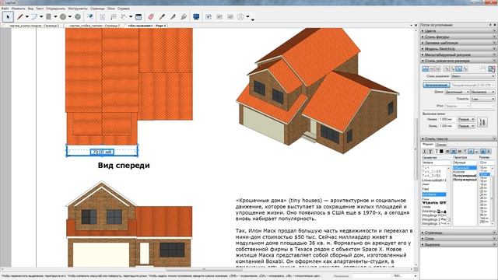Toggle center-aligned text button in Text Style
This screenshot has height=280, width=498.
point(454,152)
